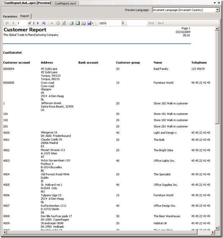The width and height of the screenshot is (223, 238).
Task: Click the name Office Lights Inc.
Action: (x=164, y=161)
